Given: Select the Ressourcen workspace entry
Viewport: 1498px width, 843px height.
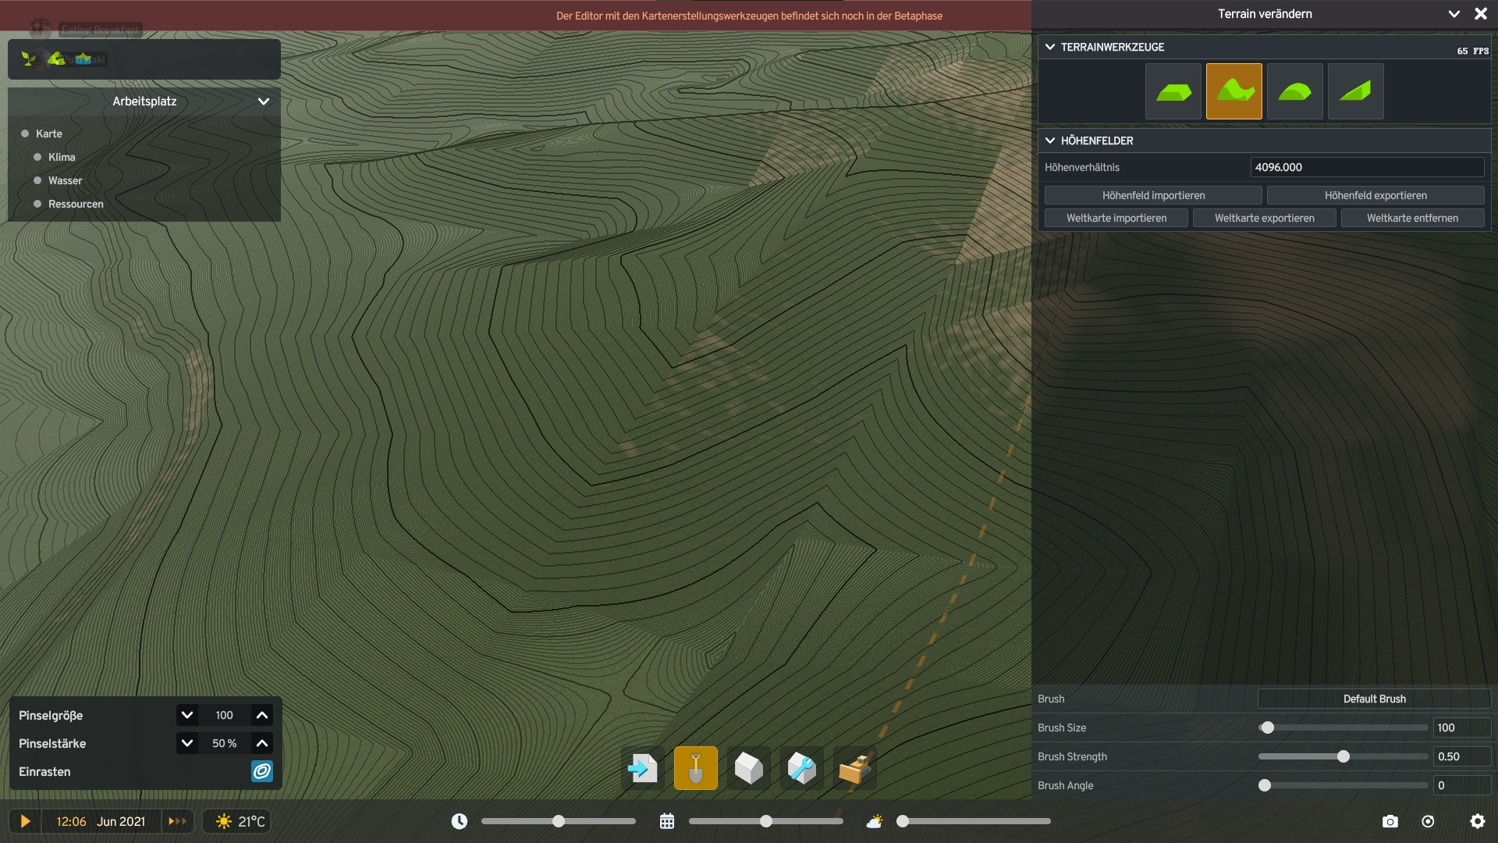Looking at the screenshot, I should pos(76,204).
